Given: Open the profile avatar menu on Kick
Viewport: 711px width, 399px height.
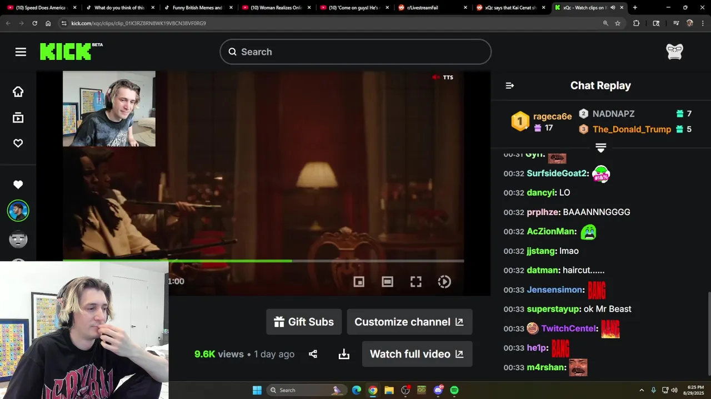Looking at the screenshot, I should pyautogui.click(x=674, y=52).
